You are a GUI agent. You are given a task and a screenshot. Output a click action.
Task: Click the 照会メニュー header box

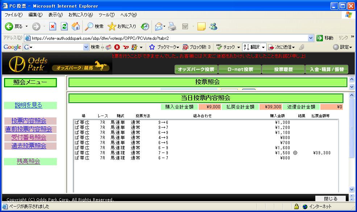30,82
